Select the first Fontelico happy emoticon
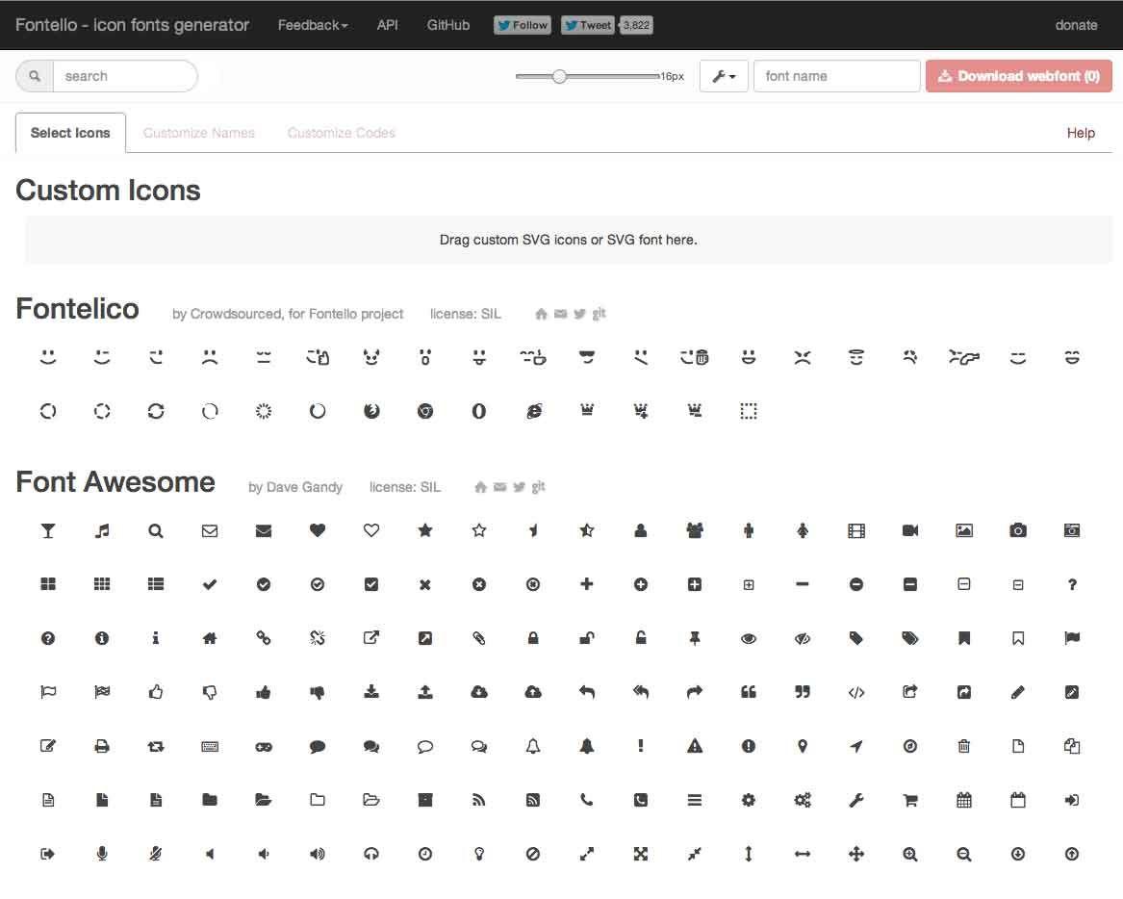The height and width of the screenshot is (899, 1123). [x=48, y=357]
